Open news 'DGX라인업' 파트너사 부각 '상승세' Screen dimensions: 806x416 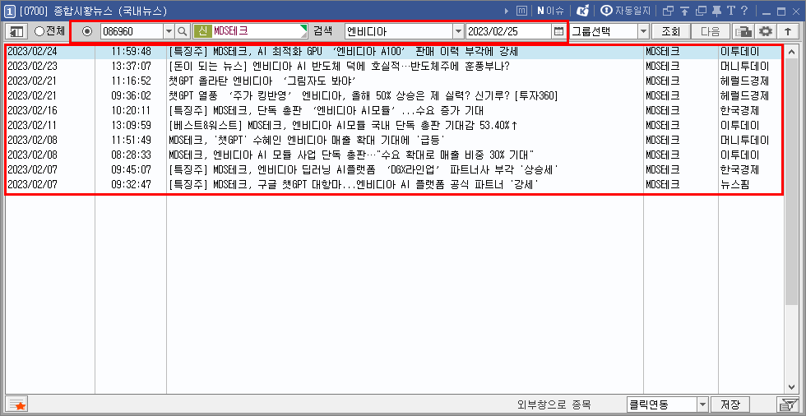364,169
